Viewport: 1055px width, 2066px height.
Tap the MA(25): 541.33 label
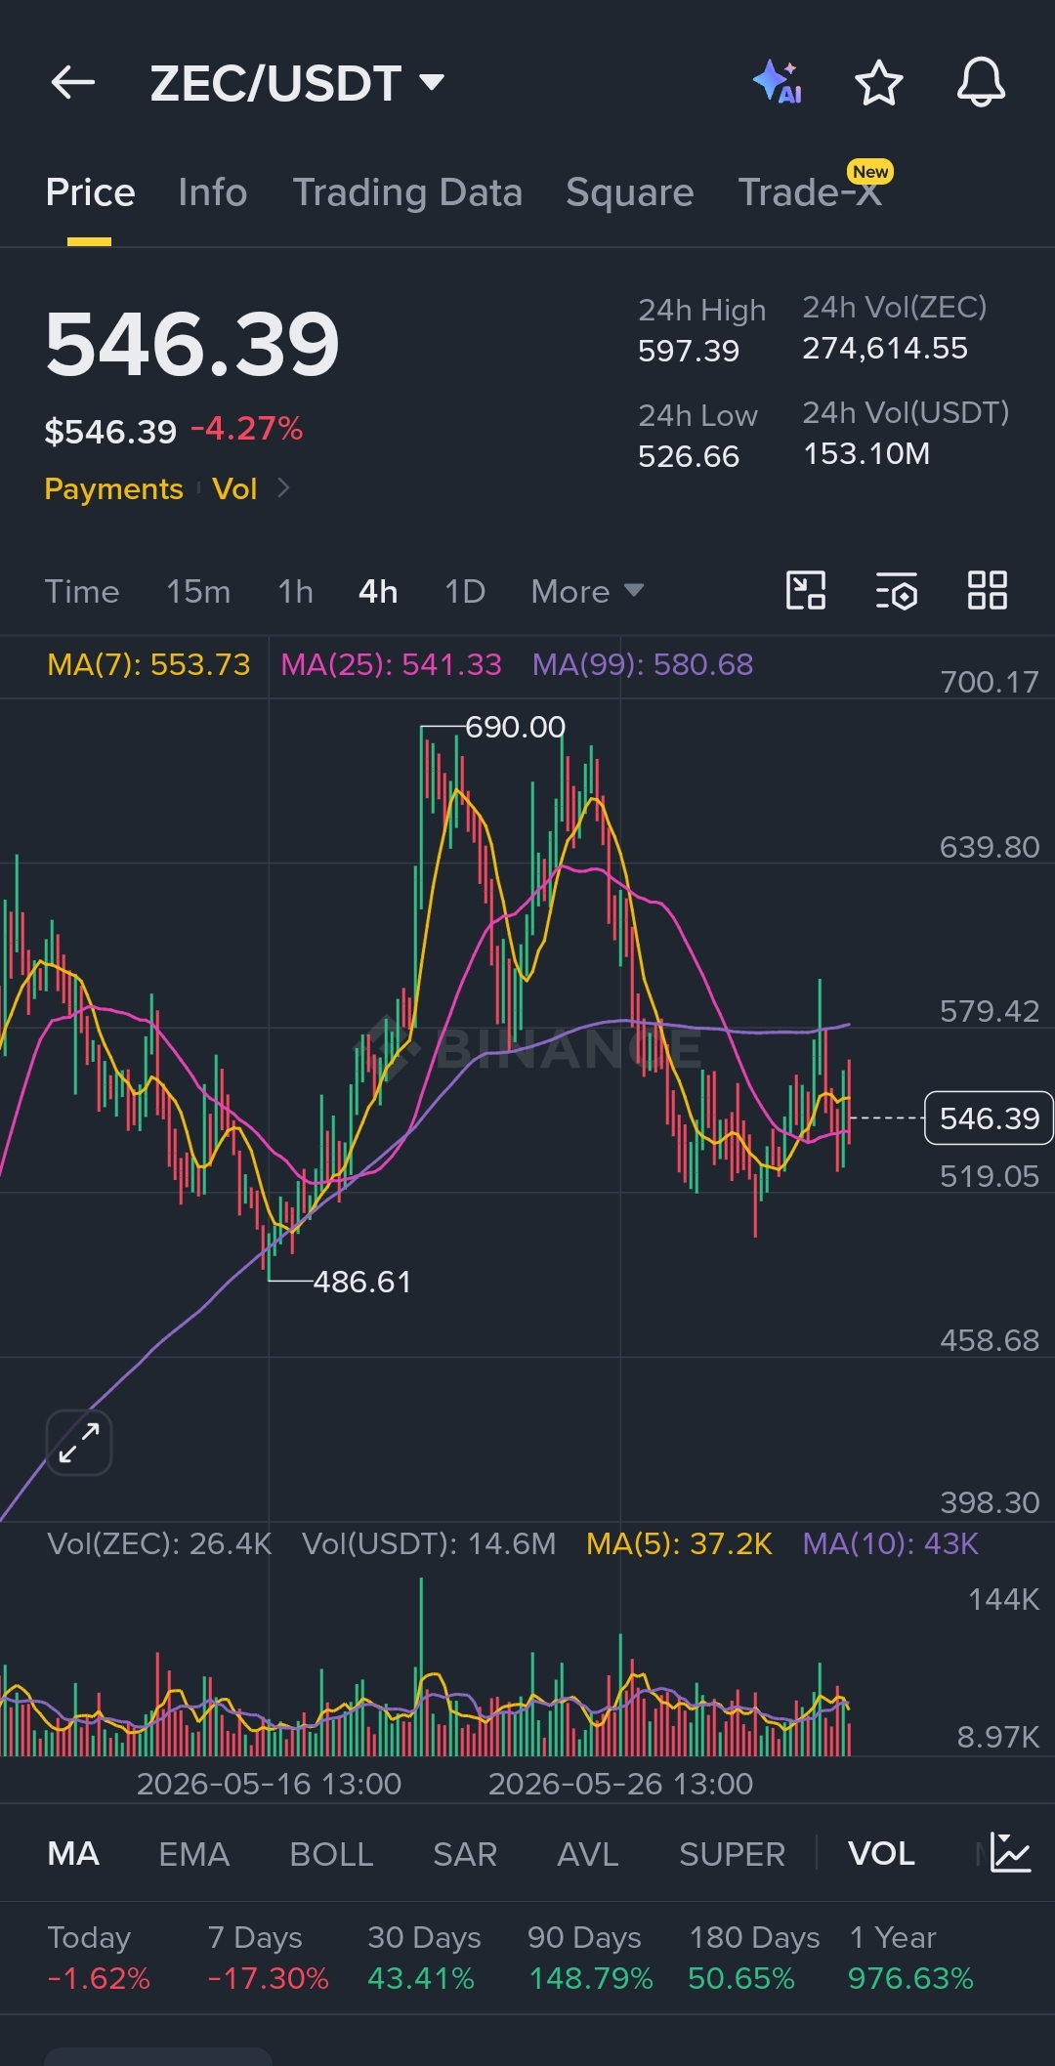391,665
